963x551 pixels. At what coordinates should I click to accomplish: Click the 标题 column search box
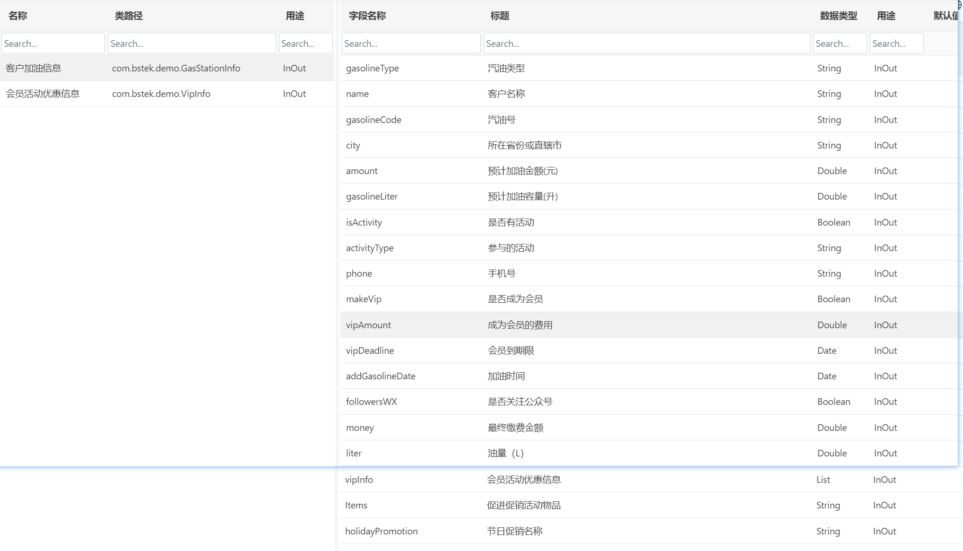coord(646,44)
